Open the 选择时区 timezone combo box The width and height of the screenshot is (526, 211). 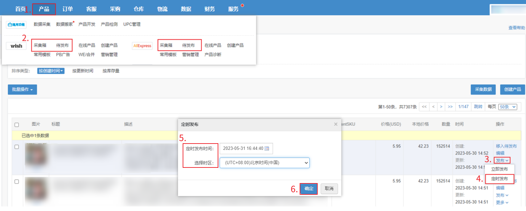tap(265, 163)
